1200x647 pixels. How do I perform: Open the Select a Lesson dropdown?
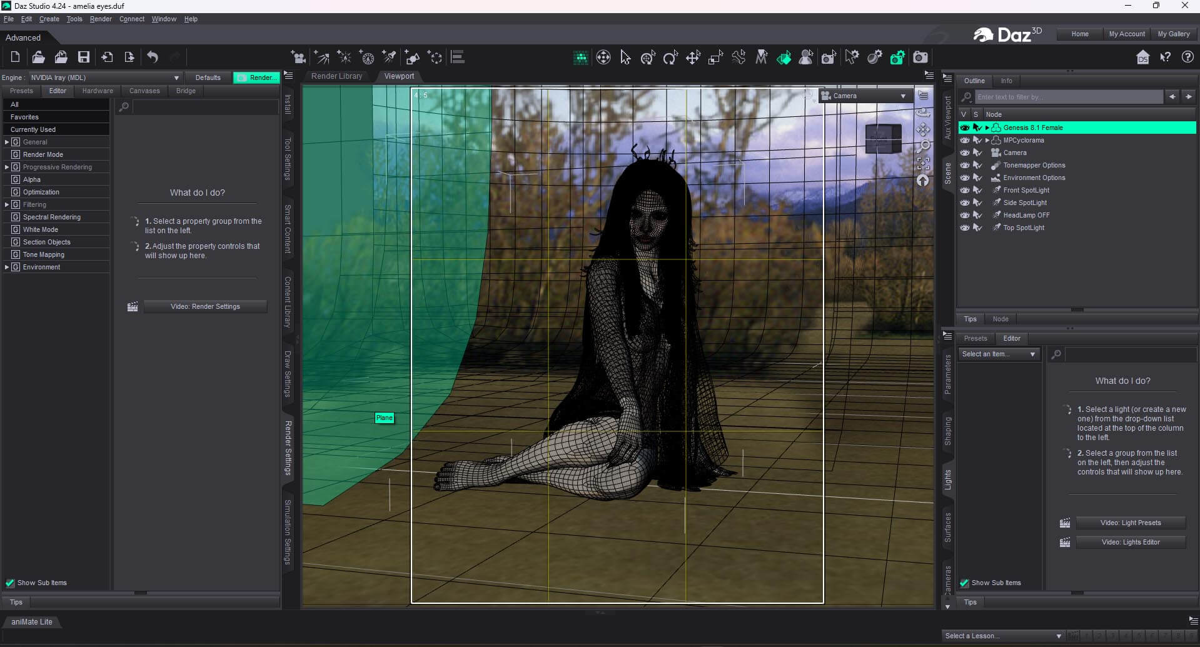pos(1003,636)
